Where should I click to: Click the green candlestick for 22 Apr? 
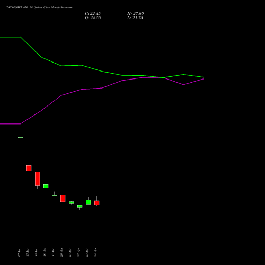(80, 206)
